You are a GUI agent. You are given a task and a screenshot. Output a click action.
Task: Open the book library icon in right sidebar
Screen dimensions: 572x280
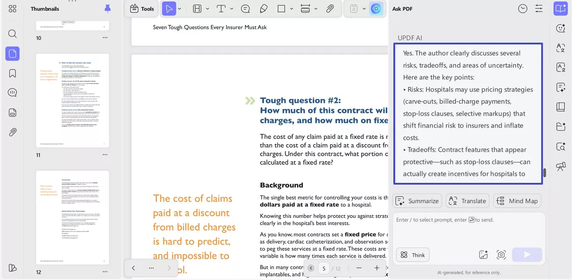(561, 107)
